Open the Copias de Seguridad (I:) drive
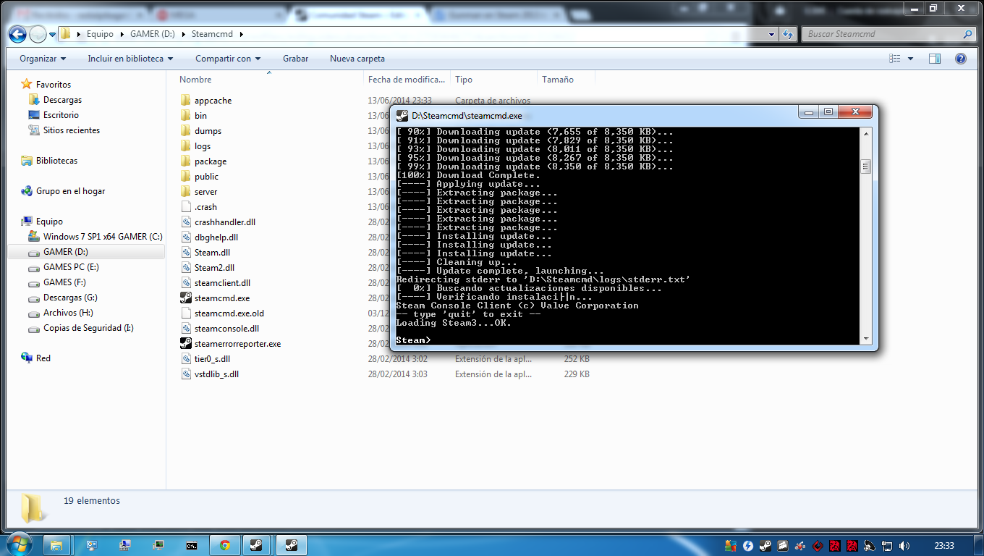The width and height of the screenshot is (984, 556). point(88,328)
